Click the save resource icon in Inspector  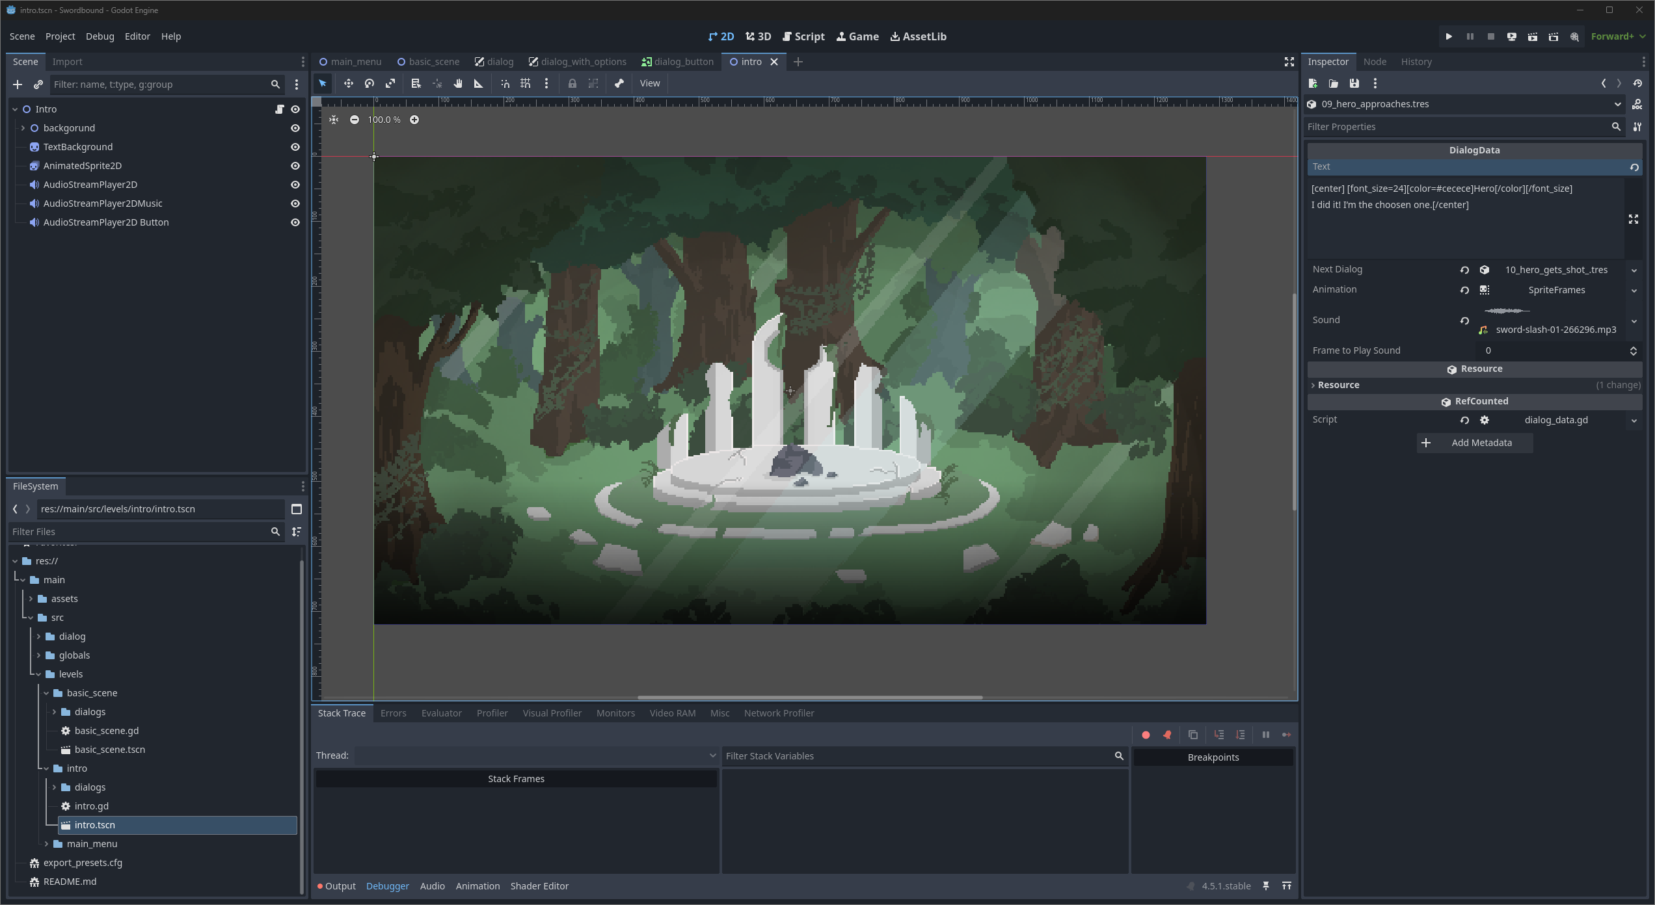(1354, 83)
